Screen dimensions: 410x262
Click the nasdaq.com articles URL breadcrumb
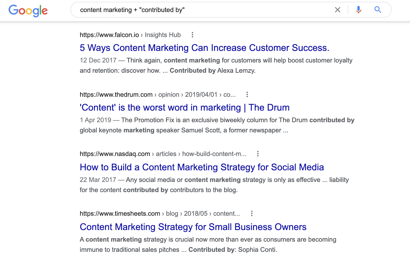click(163, 154)
